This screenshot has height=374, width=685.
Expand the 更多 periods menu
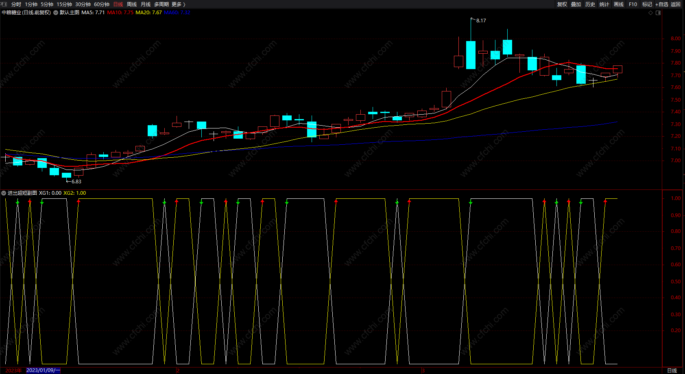[179, 4]
